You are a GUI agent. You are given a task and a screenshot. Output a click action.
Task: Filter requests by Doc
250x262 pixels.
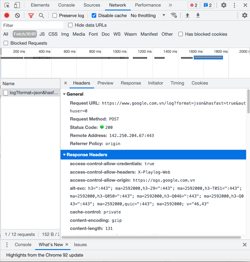pyautogui.click(x=106, y=34)
